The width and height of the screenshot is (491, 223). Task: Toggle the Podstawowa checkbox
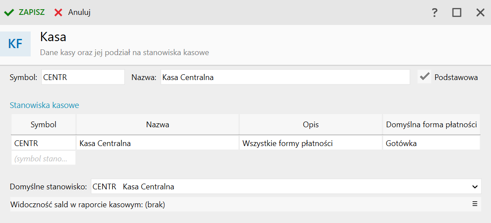click(x=424, y=77)
